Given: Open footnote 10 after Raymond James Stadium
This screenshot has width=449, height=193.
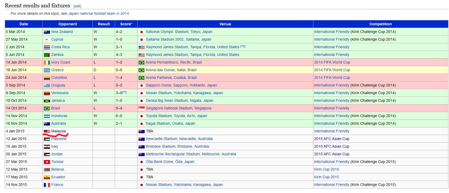Looking at the screenshot, I should coord(242,46).
